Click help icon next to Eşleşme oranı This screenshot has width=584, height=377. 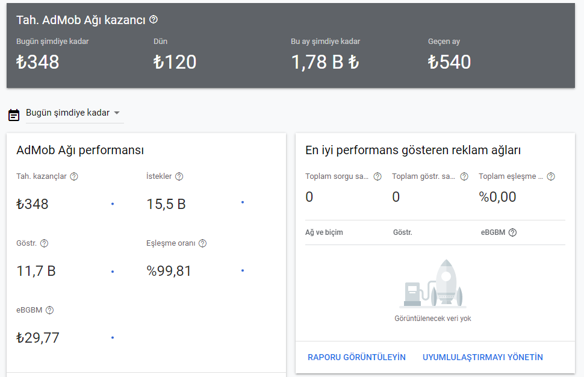[x=202, y=243]
